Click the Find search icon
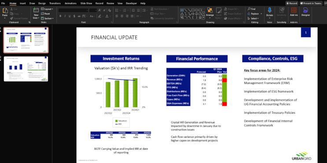This screenshot has width=327, height=163. point(249,9)
